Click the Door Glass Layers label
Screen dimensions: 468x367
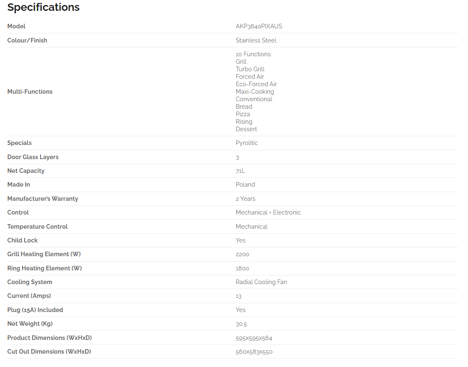click(x=33, y=157)
